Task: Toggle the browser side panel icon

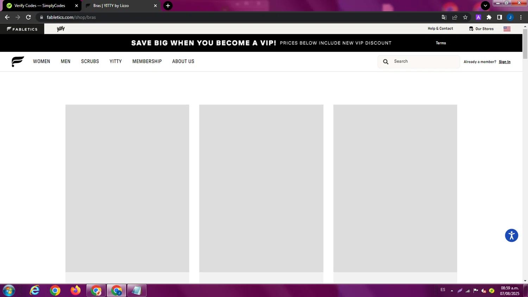Action: click(x=499, y=17)
